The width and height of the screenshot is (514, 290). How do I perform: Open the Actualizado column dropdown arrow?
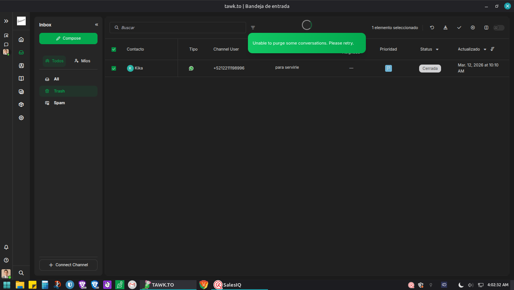point(485,49)
